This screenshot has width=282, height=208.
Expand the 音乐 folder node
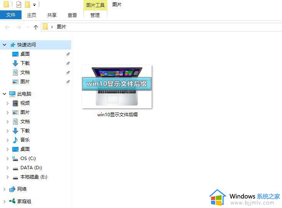pos(8,140)
